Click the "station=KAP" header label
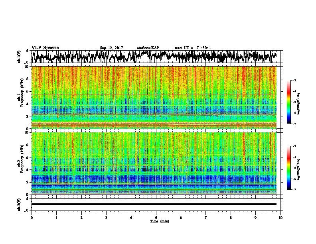Viewport: 316px width, 244px height. (x=148, y=48)
